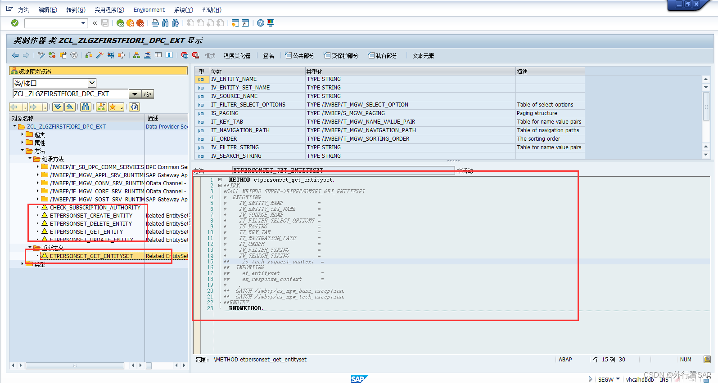Image resolution: width=718 pixels, height=383 pixels.
Task: Click the Display Object List hierarchy icon
Action: click(x=136, y=55)
